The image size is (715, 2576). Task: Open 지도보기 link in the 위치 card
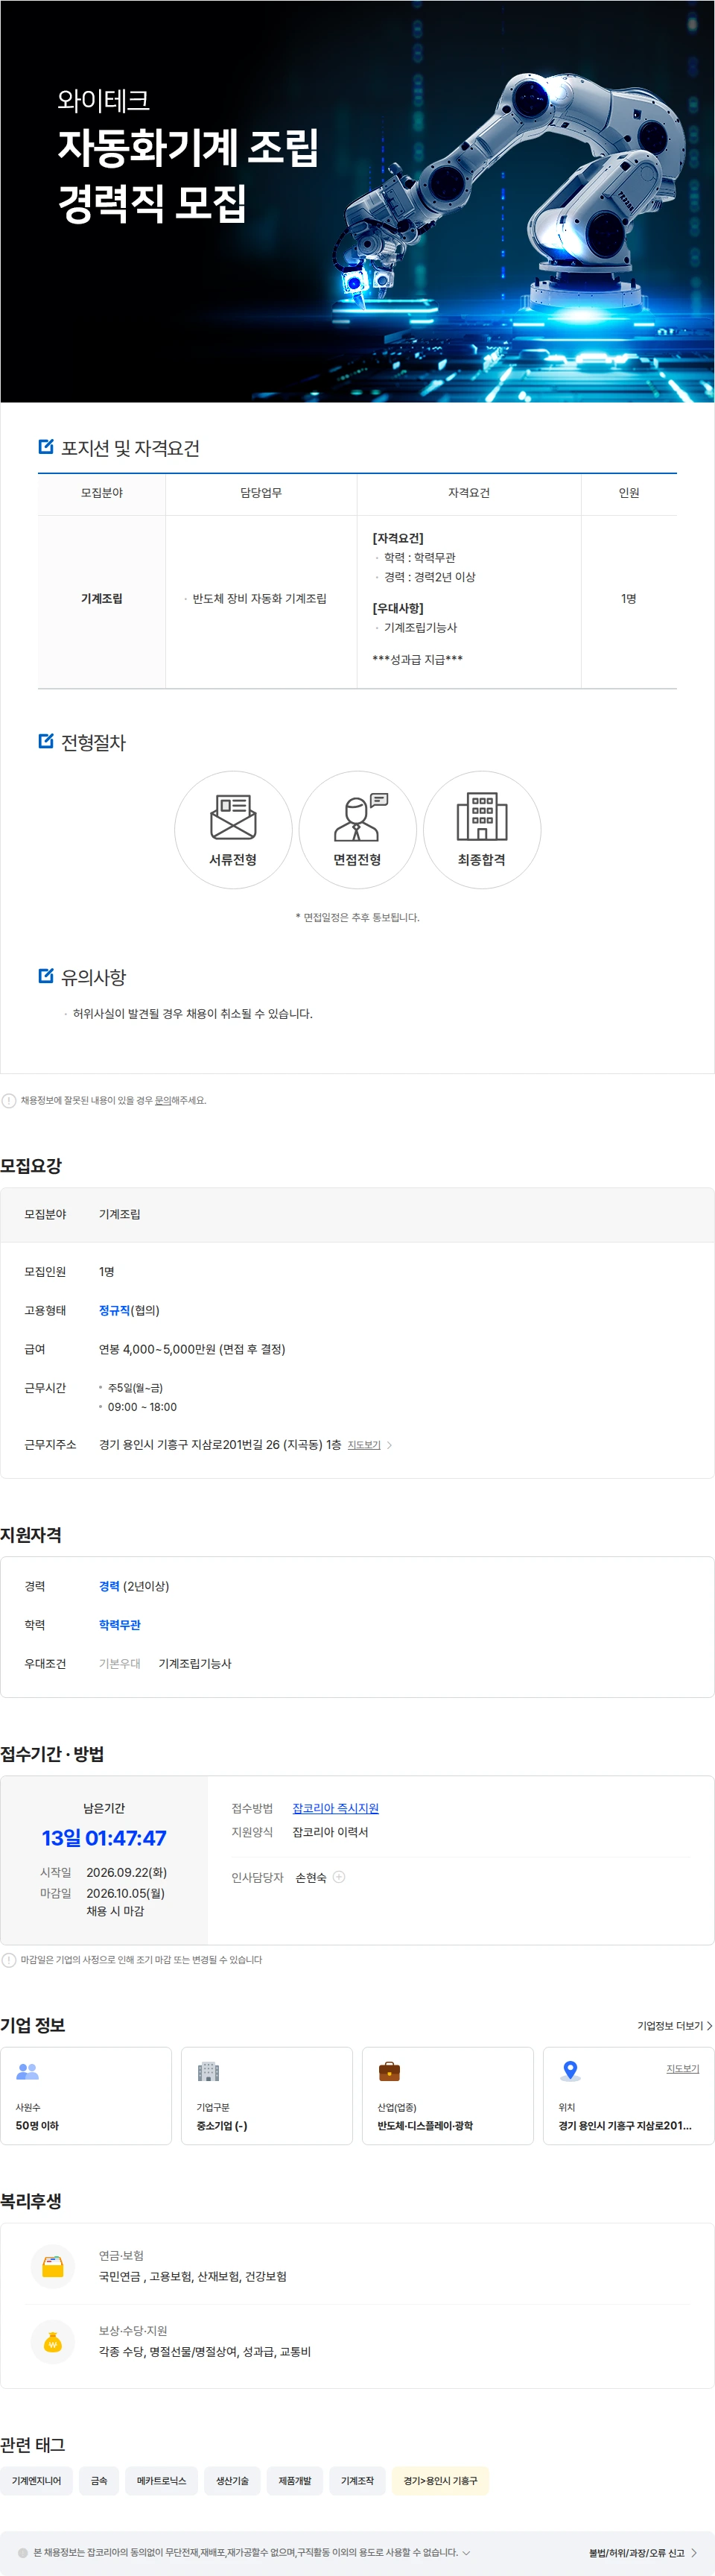coord(683,2069)
